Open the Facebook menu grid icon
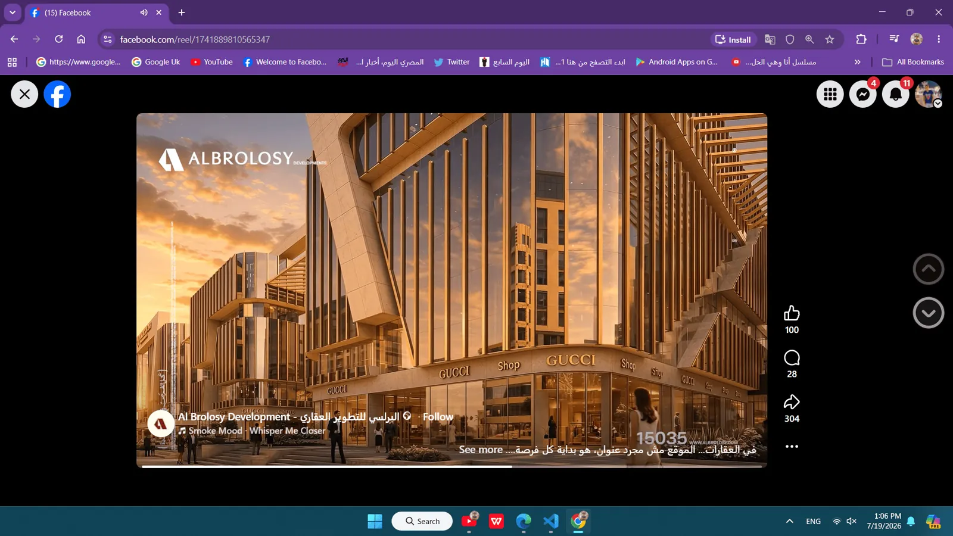Image resolution: width=953 pixels, height=536 pixels. tap(830, 94)
